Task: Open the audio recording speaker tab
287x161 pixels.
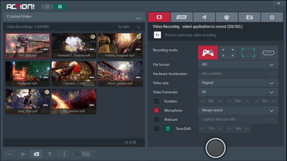Action: click(204, 17)
